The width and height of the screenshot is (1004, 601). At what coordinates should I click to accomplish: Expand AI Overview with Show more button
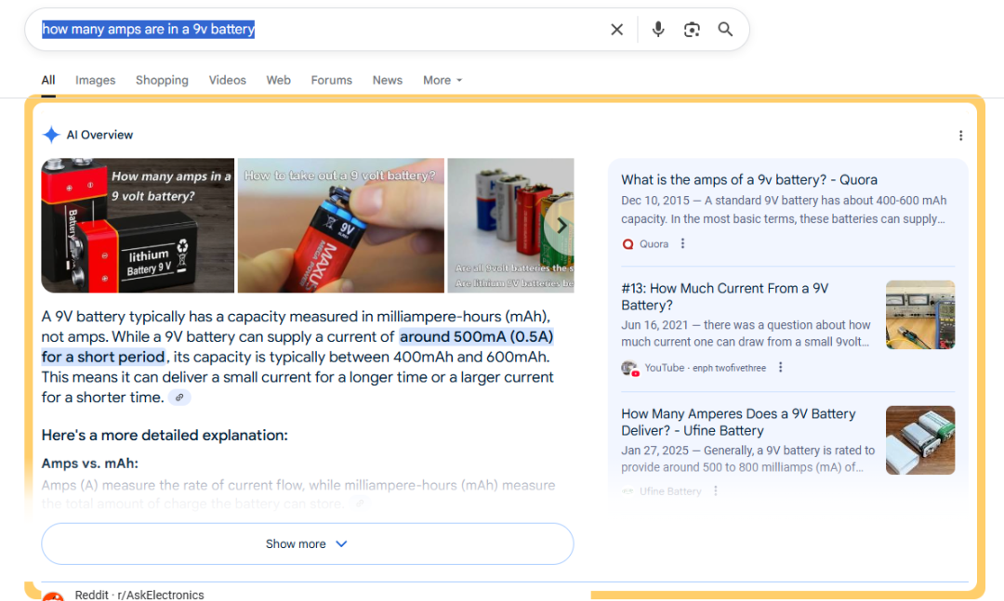coord(308,544)
